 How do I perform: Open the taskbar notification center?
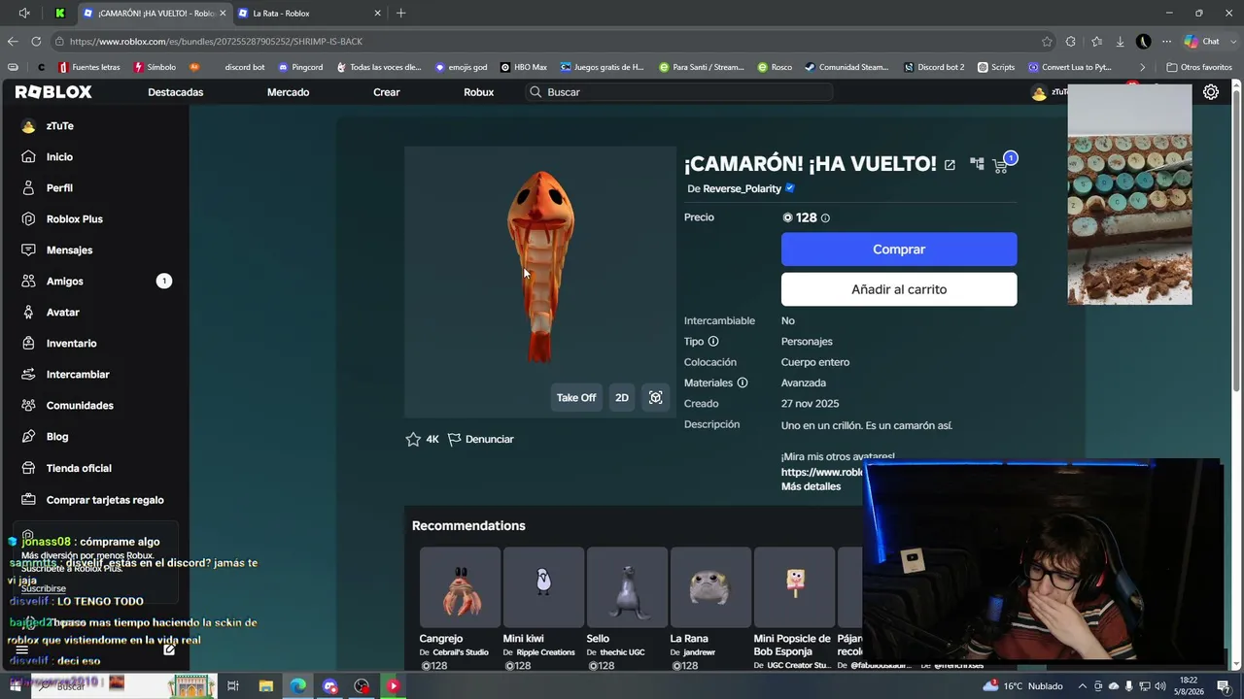coord(1223,686)
